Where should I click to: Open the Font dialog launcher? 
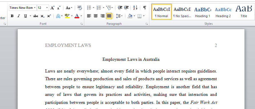point(81,24)
